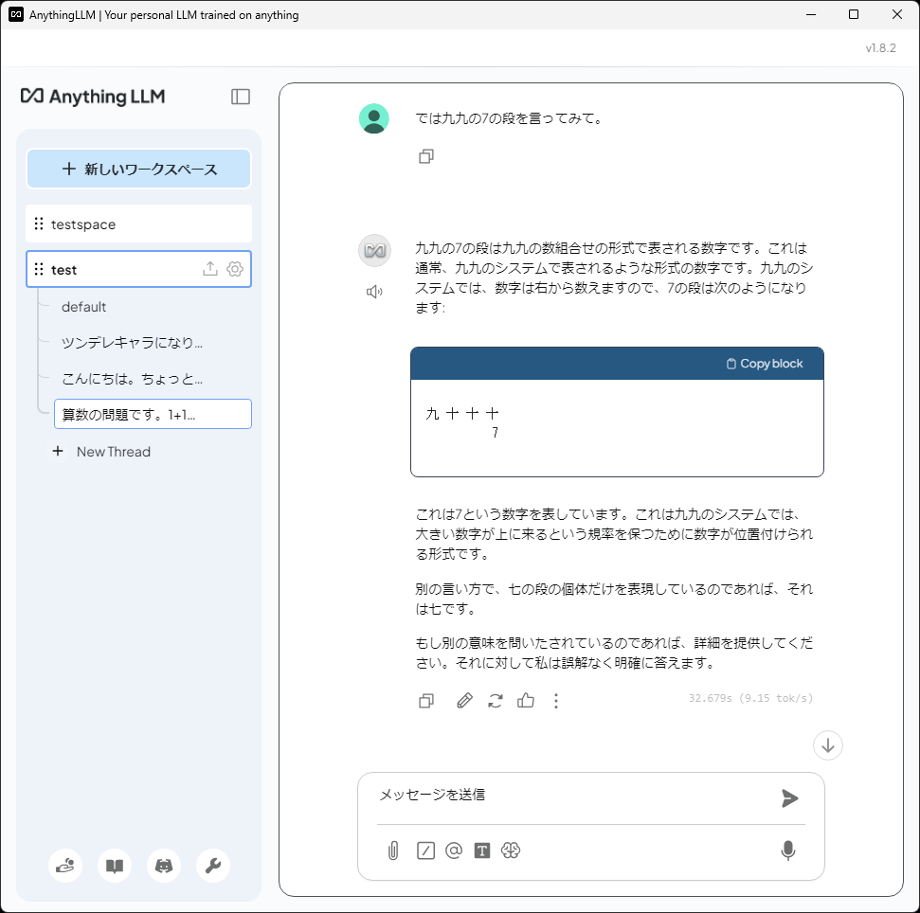Copy the code with Copy block
This screenshot has height=913, width=920.
tap(765, 363)
